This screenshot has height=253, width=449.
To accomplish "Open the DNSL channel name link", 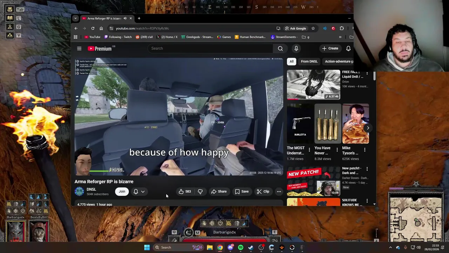I will [x=91, y=189].
